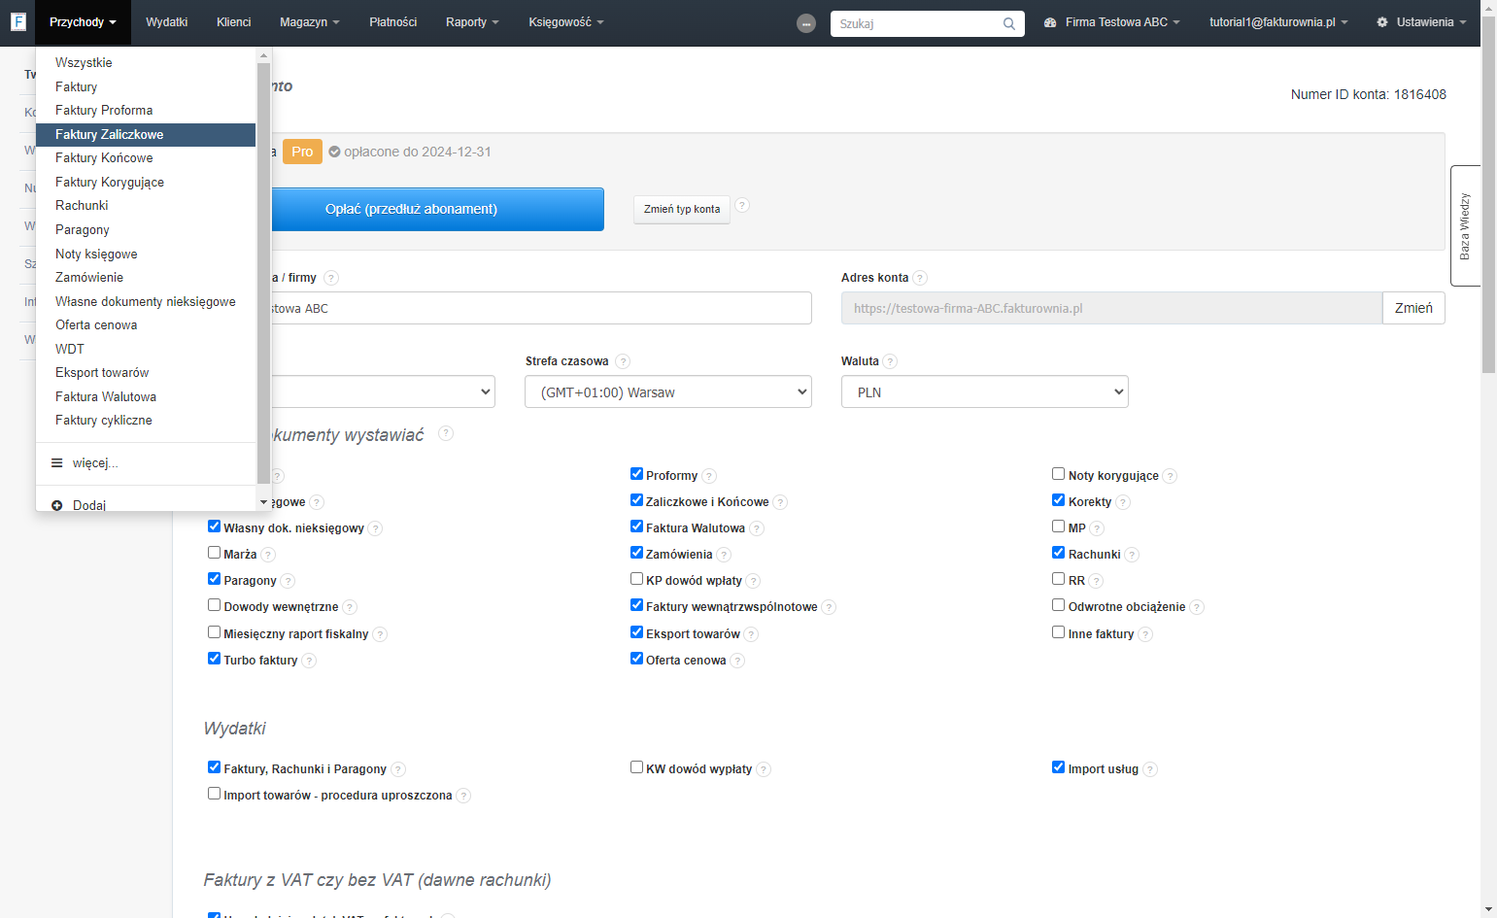Open the Waluta PLN dropdown

[x=985, y=392]
